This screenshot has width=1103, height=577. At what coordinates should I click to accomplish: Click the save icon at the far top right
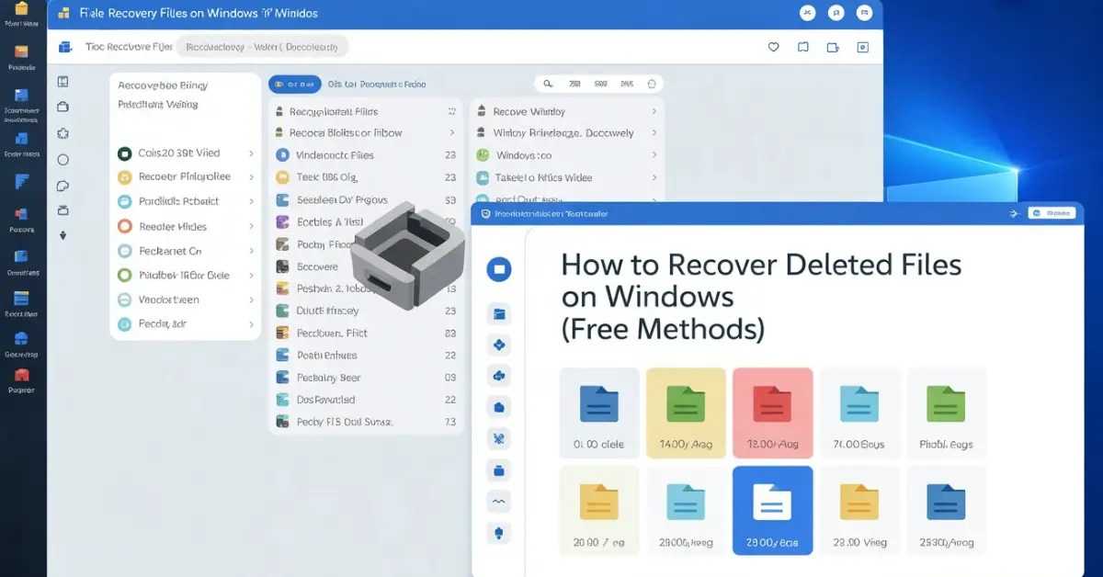click(x=862, y=46)
